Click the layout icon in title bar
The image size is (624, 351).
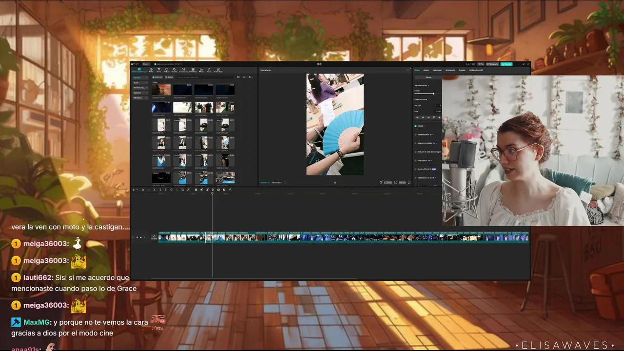(x=468, y=64)
